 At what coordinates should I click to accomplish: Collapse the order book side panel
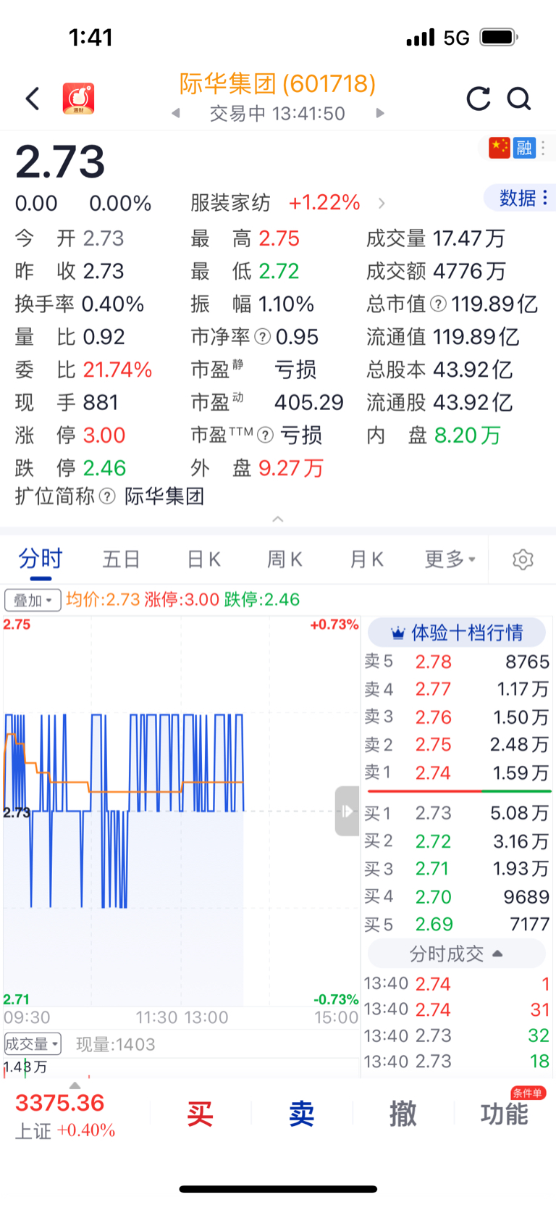click(x=347, y=811)
